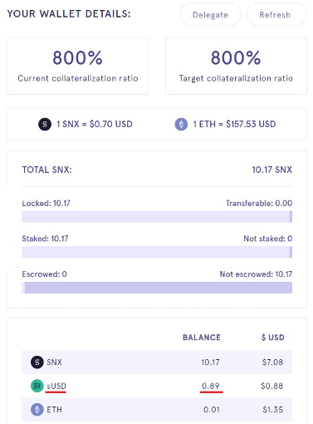This screenshot has height=424, width=313.
Task: Click the Locked versus Transferable progress bar
Action: pos(157,216)
